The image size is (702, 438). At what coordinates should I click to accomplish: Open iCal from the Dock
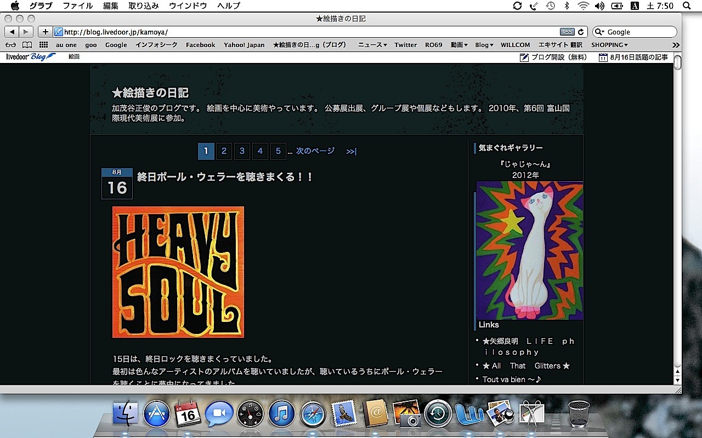188,414
